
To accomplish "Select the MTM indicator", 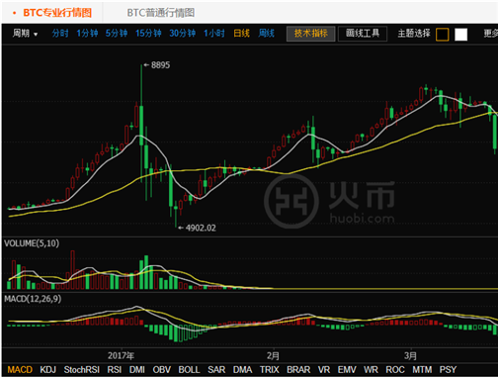I will [x=422, y=370].
